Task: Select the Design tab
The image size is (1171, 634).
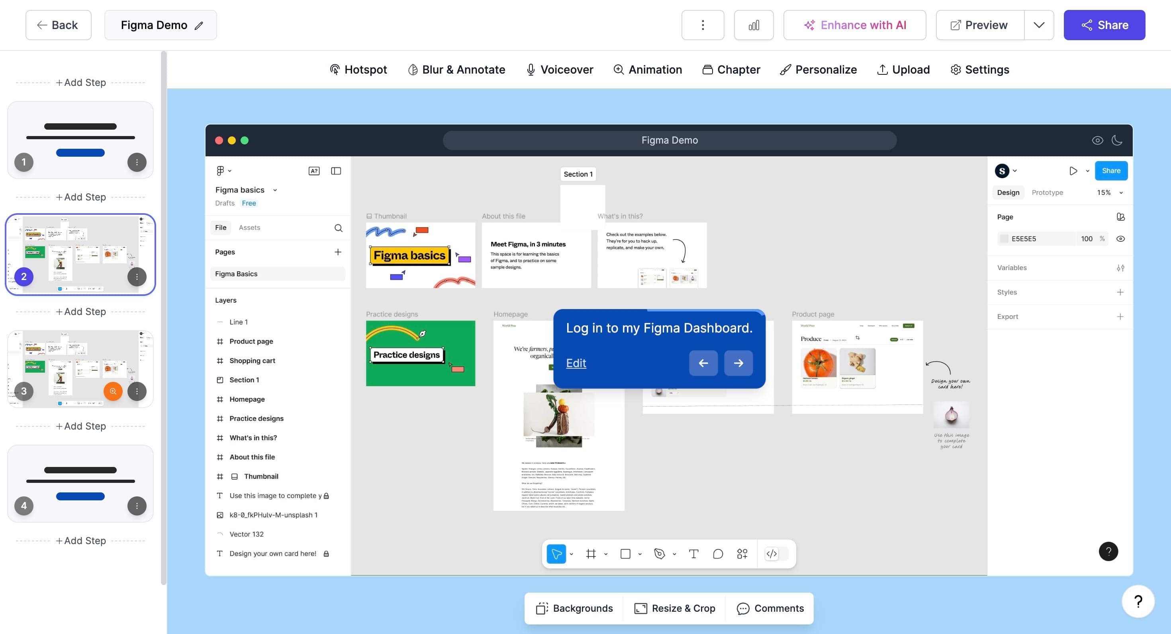Action: (x=1008, y=193)
